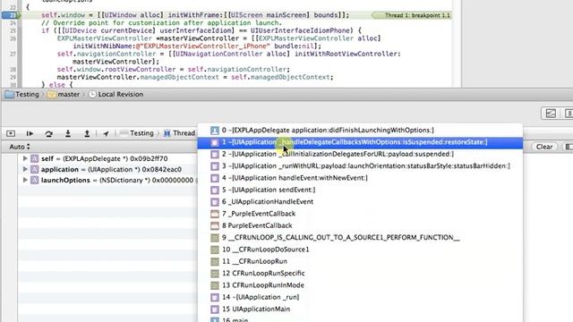Open Testing process in debug jump bar

coord(137,133)
